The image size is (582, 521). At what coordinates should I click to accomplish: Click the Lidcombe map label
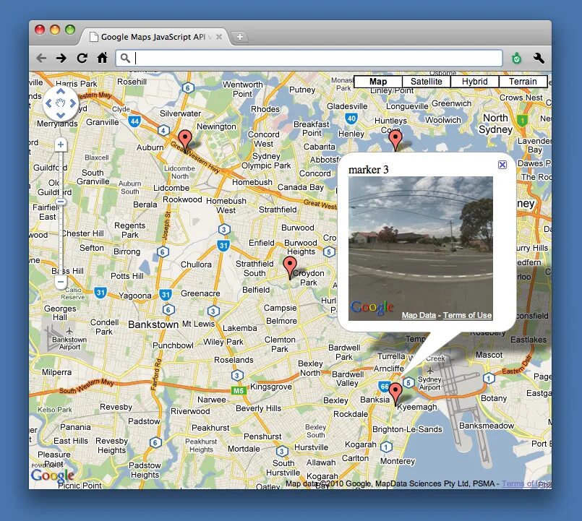point(171,188)
